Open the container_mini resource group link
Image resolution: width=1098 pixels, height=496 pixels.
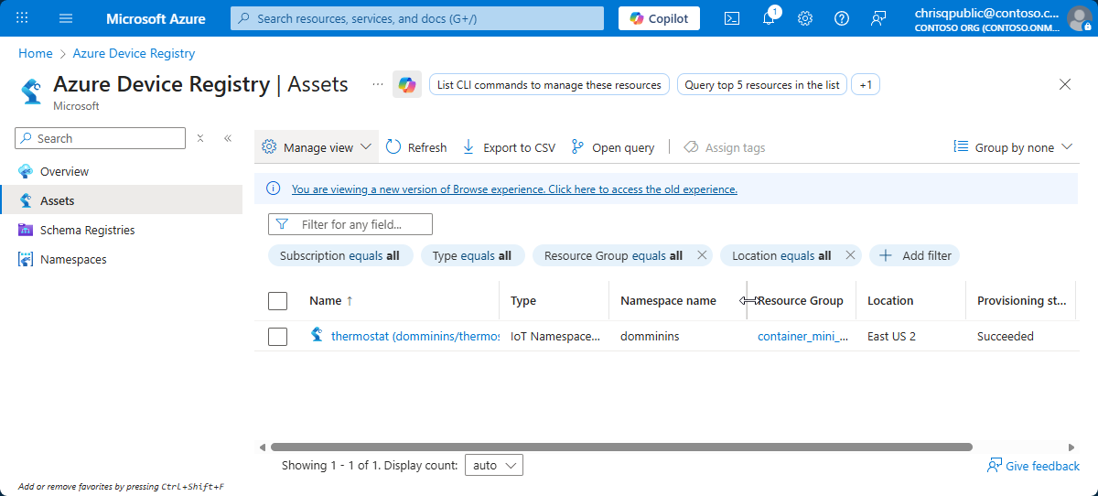click(803, 336)
